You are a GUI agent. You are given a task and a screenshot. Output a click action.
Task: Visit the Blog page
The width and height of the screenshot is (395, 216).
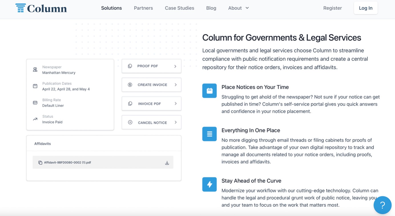point(211,8)
